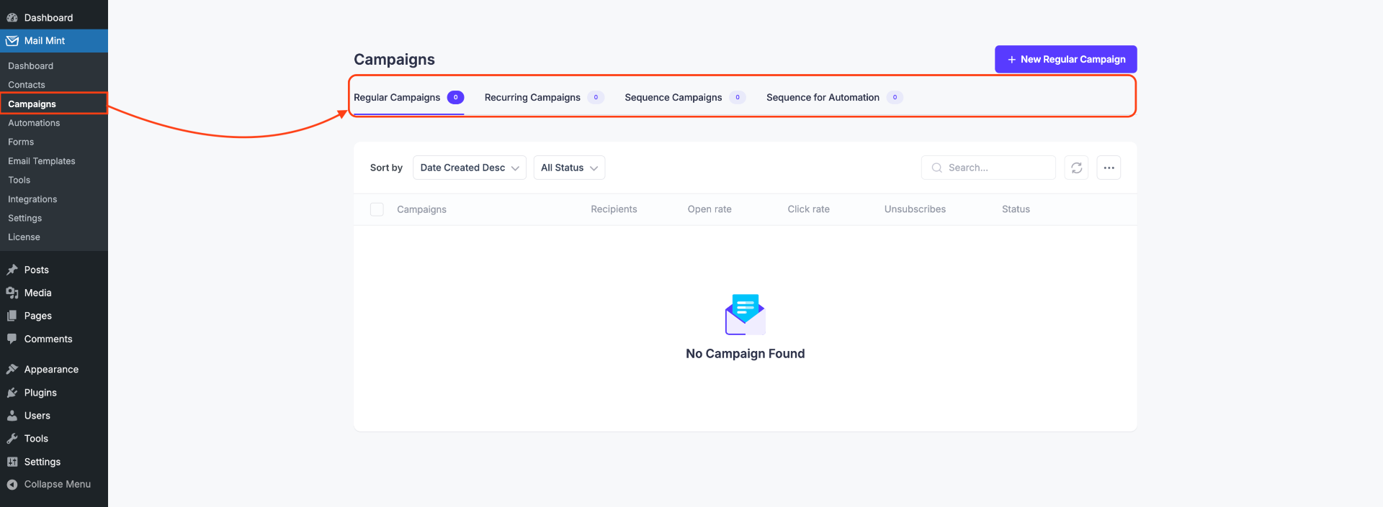Click the Media menu label
The height and width of the screenshot is (507, 1383).
(38, 293)
